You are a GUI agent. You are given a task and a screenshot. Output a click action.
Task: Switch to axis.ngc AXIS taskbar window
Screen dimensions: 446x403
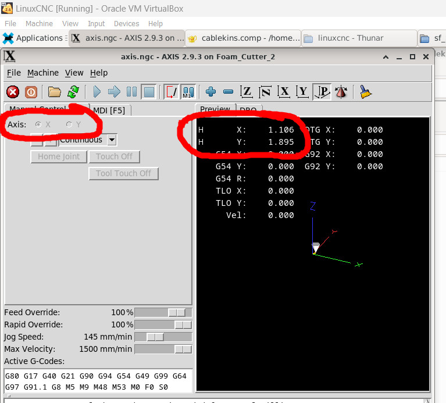click(127, 38)
